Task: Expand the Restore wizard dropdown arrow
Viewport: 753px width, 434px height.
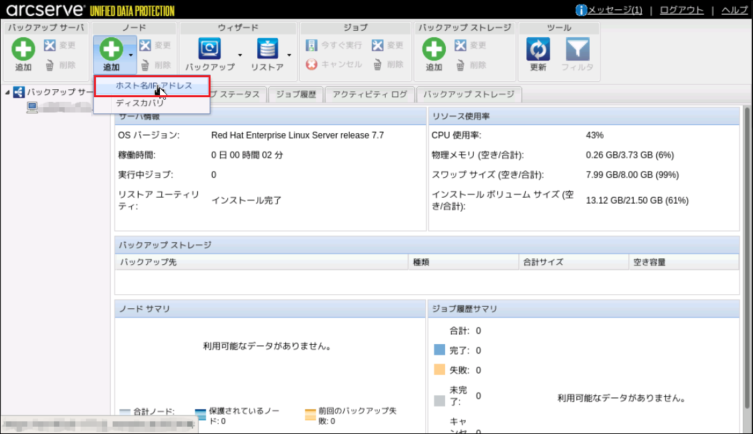Action: (x=289, y=55)
